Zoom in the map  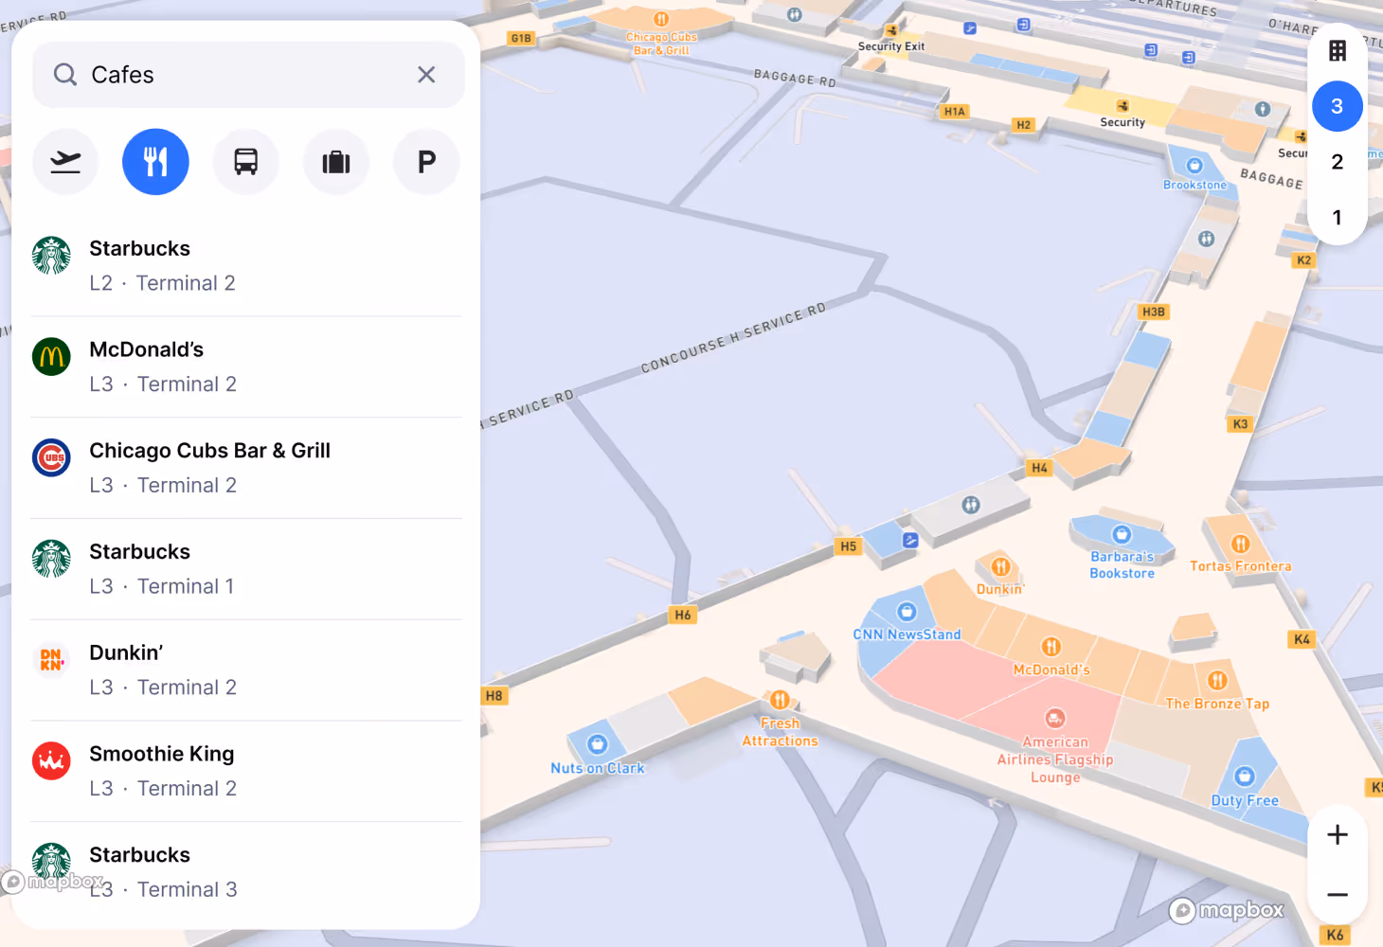(1338, 834)
